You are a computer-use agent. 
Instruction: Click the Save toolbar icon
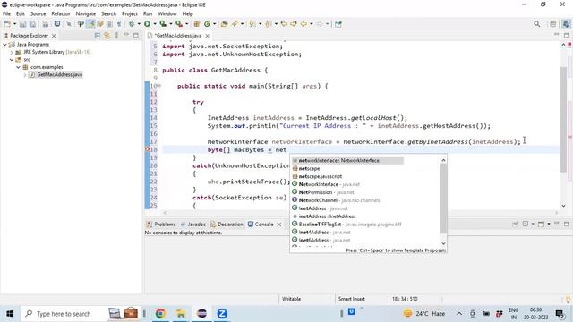point(22,24)
